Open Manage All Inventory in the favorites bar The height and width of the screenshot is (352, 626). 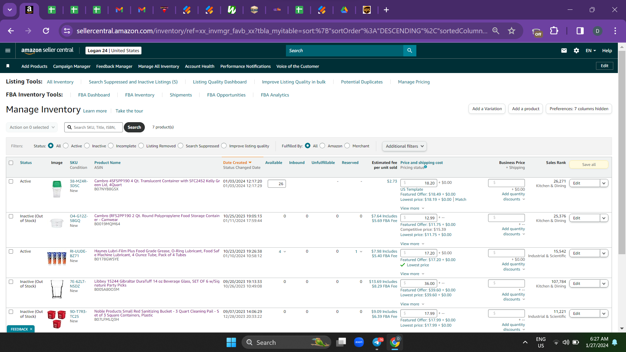pos(158,66)
